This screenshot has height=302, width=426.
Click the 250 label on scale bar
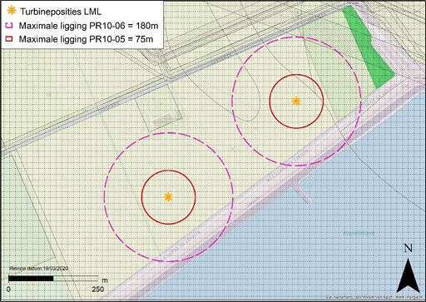coord(97,290)
